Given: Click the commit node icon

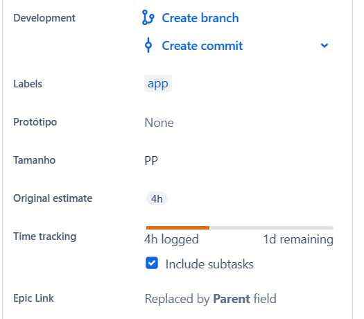Looking at the screenshot, I should (148, 45).
